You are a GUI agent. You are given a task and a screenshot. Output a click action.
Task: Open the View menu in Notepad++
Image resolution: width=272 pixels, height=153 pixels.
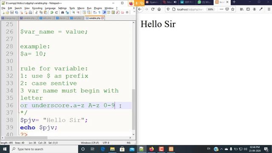27,8
